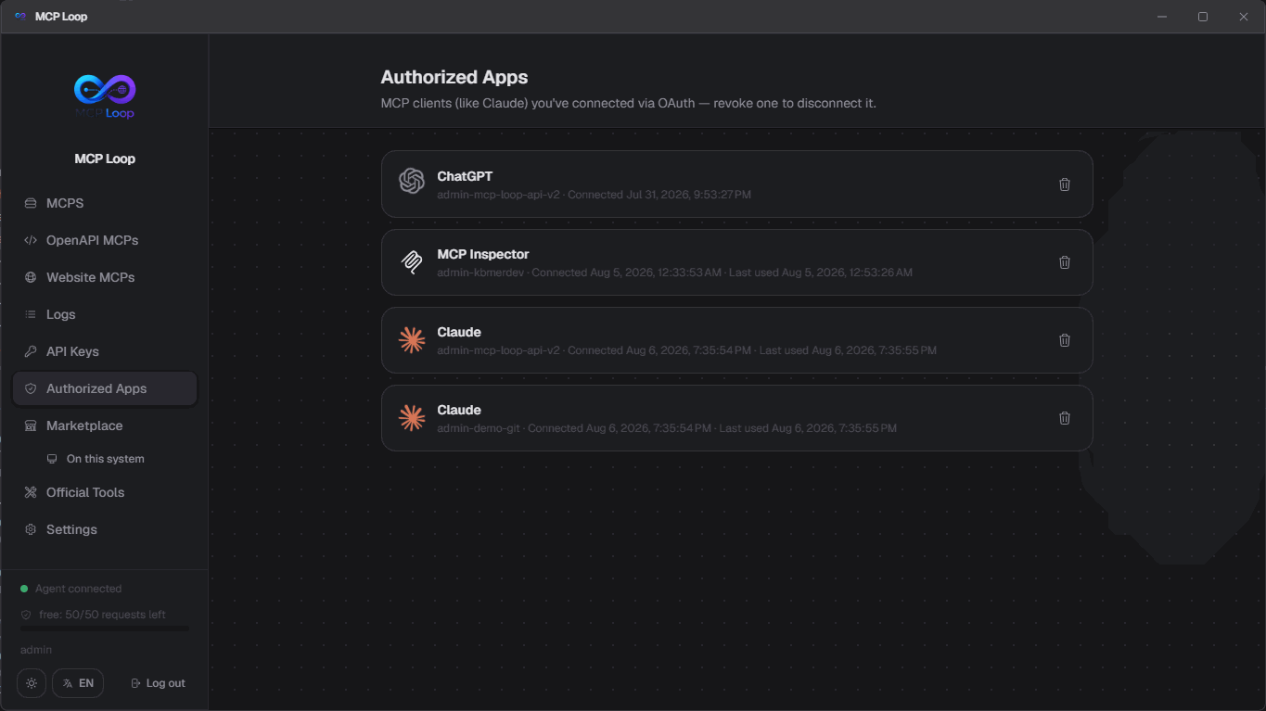Click the MCPS stack icon in the sidebar
This screenshot has height=711, width=1266.
point(31,203)
